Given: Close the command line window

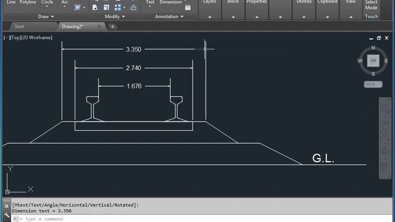Looking at the screenshot, I should click(7, 207).
